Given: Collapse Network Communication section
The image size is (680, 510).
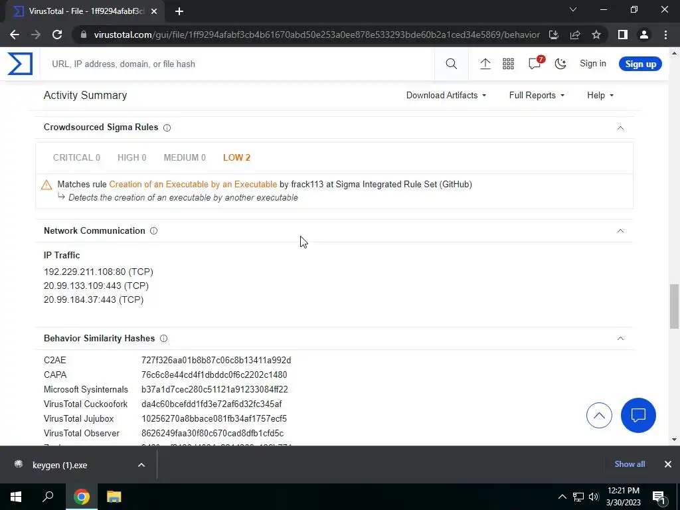Looking at the screenshot, I should click(x=620, y=230).
